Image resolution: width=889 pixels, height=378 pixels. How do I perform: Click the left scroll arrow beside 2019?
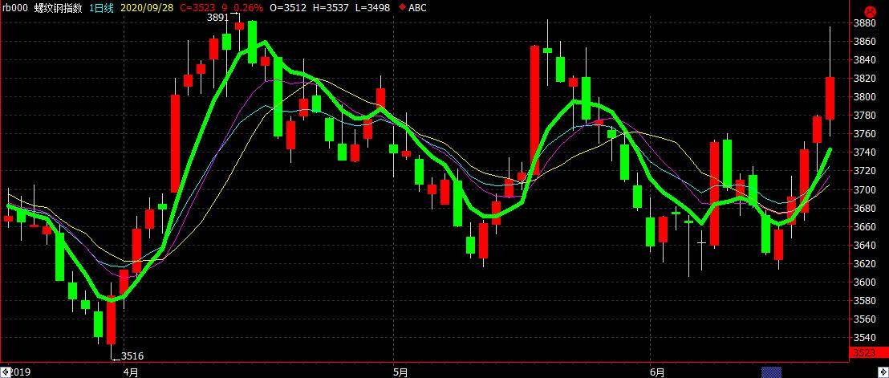(5, 372)
